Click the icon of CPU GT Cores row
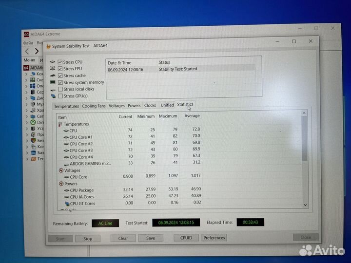This screenshot has width=351, height=263. [x=67, y=204]
